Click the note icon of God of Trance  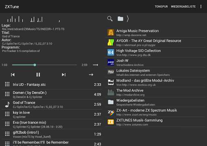coord(7,104)
